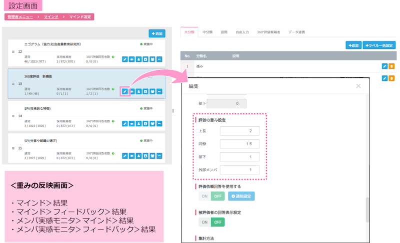This screenshot has height=243, width=400.
Task: Open the more options icon in エゴグラム row
Action: tap(159, 59)
